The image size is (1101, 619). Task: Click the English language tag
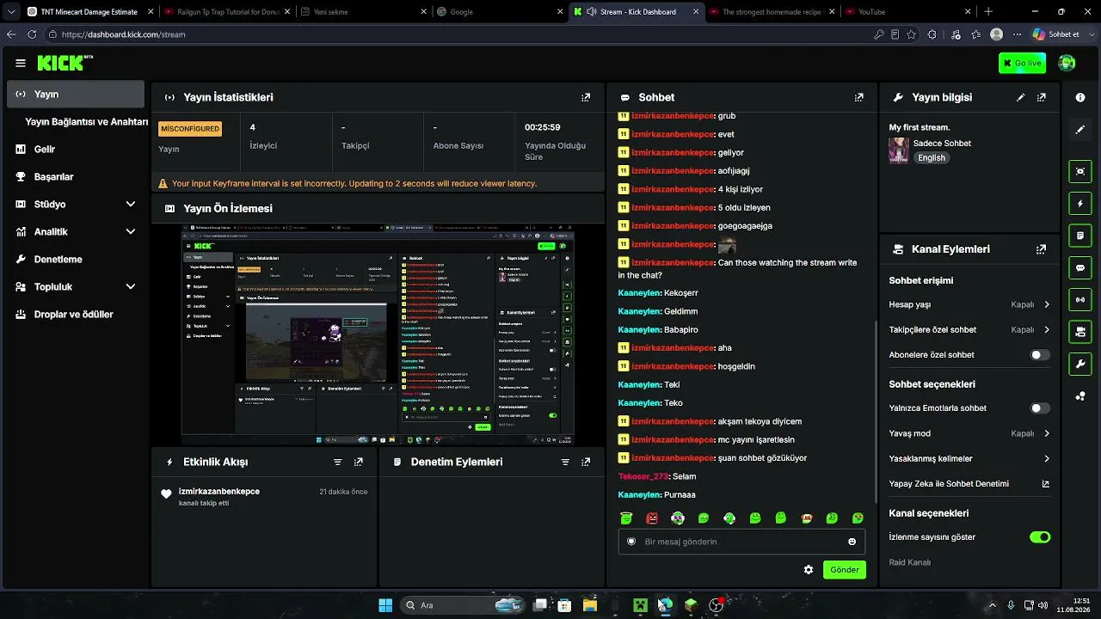tap(932, 158)
